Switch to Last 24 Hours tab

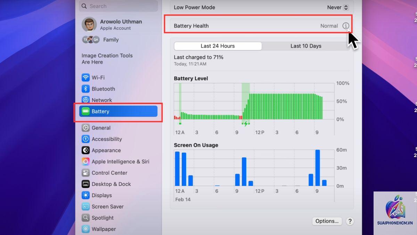tap(218, 46)
